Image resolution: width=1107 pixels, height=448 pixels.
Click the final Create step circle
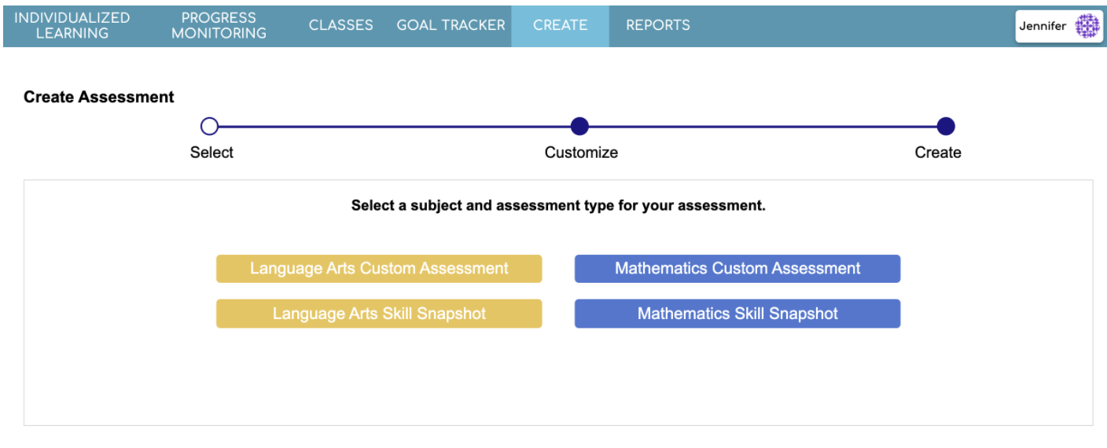[x=946, y=126]
